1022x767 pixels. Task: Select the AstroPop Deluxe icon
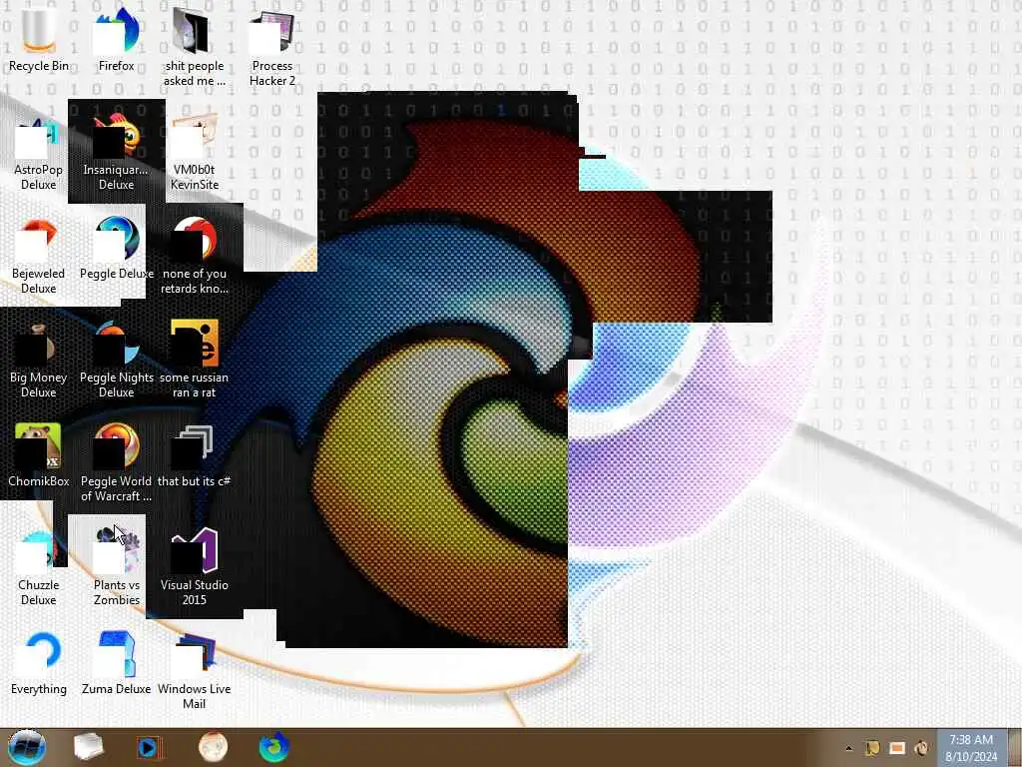pos(39,153)
